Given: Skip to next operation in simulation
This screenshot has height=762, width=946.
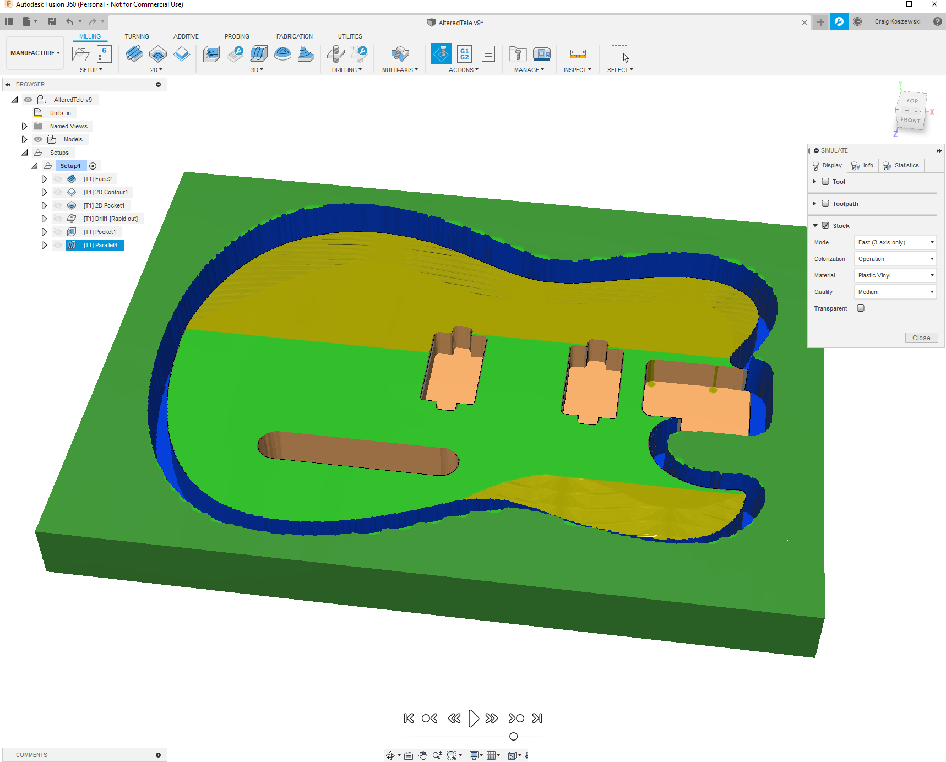Looking at the screenshot, I should click(516, 719).
